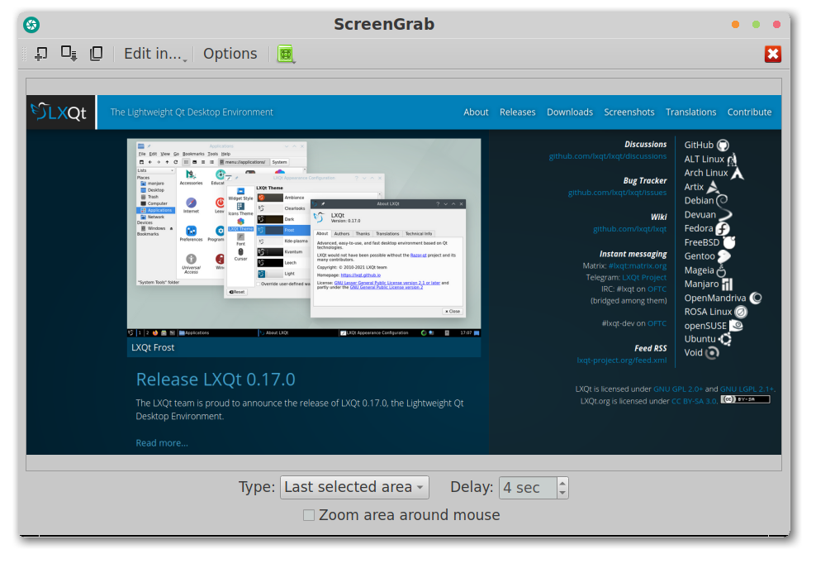Copy the screenshot to clipboard

pos(97,54)
